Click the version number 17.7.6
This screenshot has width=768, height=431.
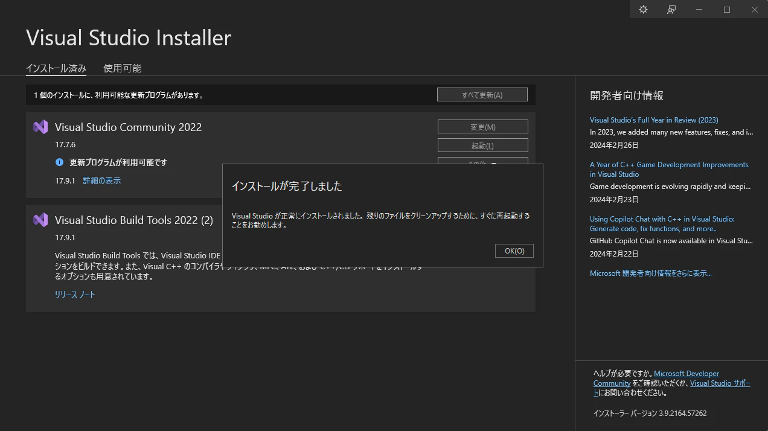(65, 145)
